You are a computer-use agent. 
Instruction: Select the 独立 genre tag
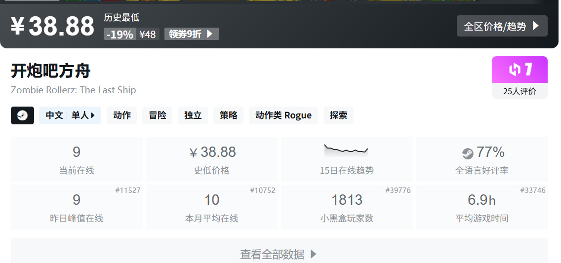193,115
